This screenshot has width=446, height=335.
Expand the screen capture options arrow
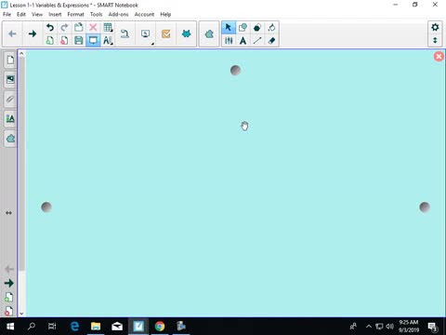152,44
